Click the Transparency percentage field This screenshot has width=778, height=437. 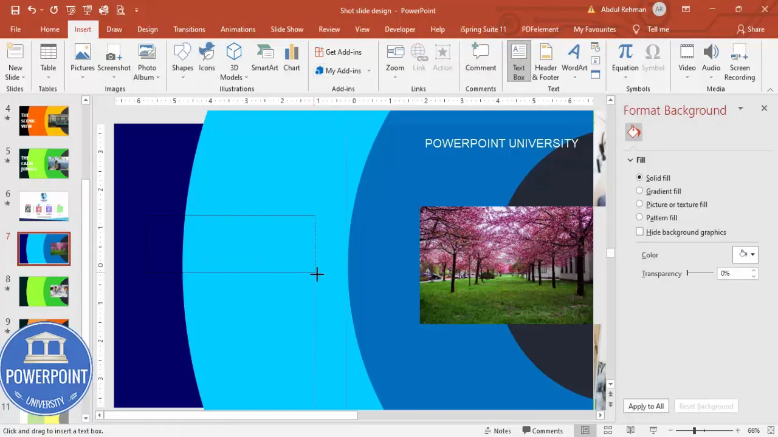tap(733, 273)
